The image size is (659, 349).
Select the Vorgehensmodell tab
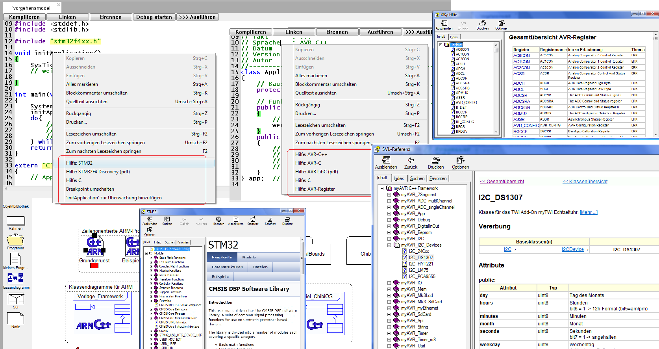(x=32, y=8)
